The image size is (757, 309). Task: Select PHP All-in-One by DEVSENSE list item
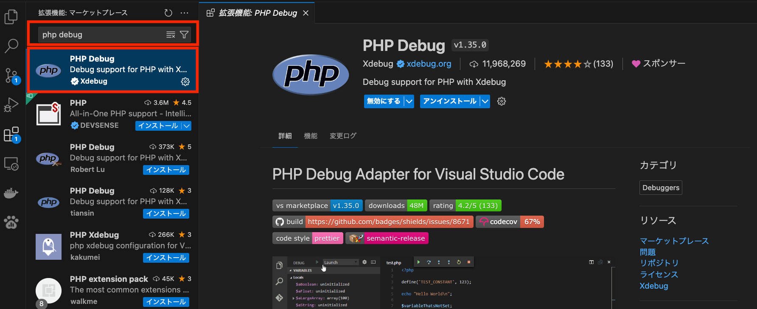click(x=113, y=114)
